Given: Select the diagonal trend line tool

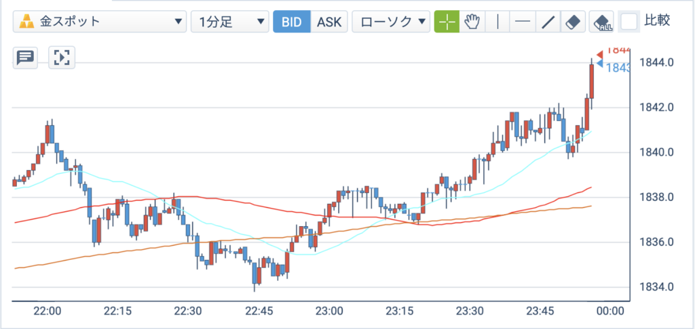Looking at the screenshot, I should point(548,22).
